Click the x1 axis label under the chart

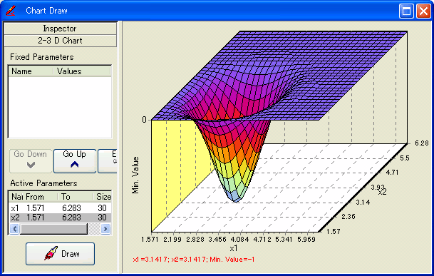coord(234,249)
